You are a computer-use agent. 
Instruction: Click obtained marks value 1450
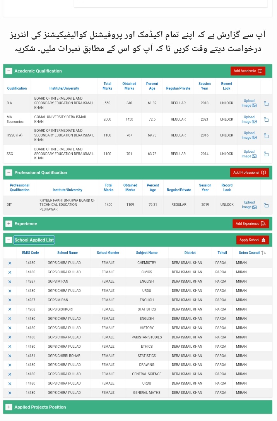[x=129, y=119]
